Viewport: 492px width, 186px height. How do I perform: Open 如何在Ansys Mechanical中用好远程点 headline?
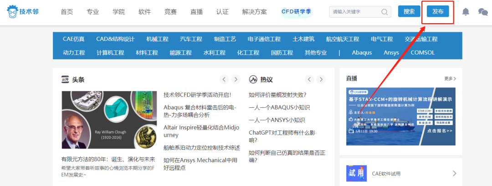pos(200,164)
